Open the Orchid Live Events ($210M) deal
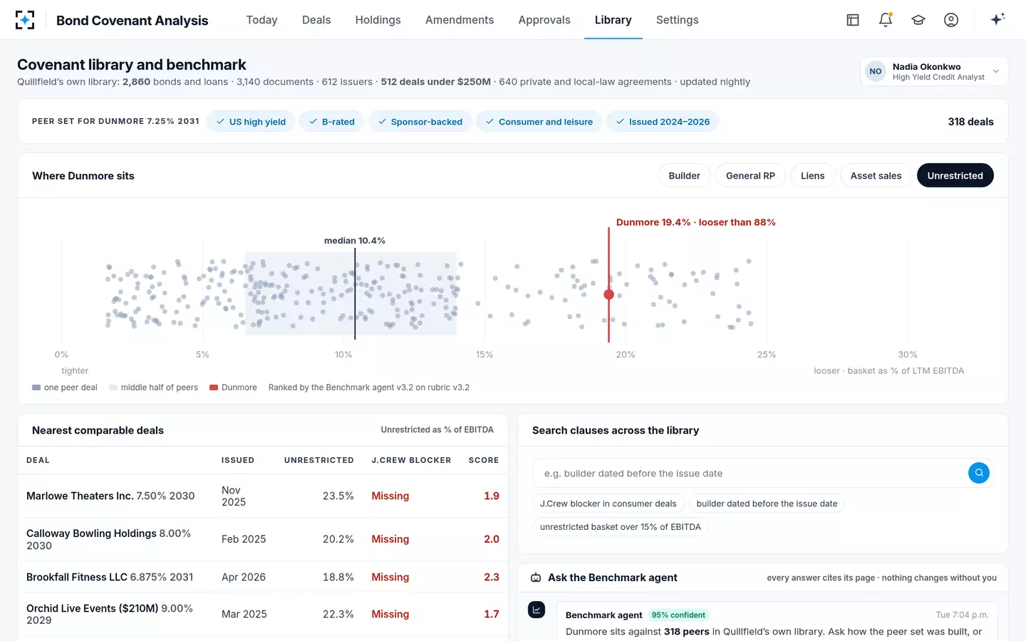 pos(110,614)
